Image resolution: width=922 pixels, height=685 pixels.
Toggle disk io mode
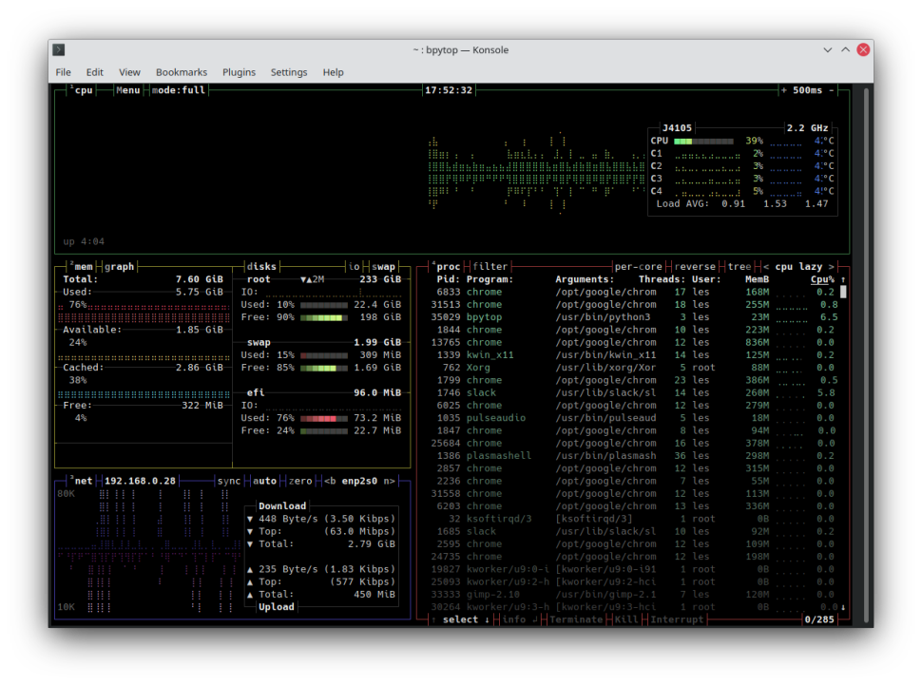[354, 266]
